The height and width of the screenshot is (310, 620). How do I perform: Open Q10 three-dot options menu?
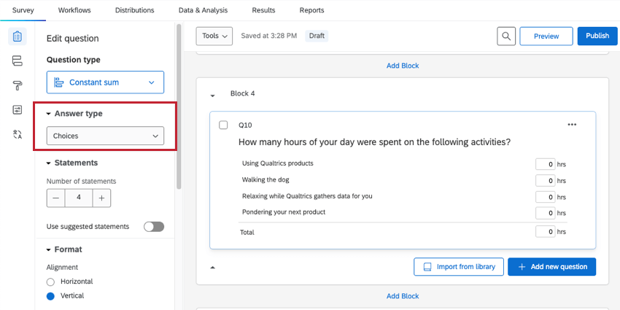tap(572, 125)
